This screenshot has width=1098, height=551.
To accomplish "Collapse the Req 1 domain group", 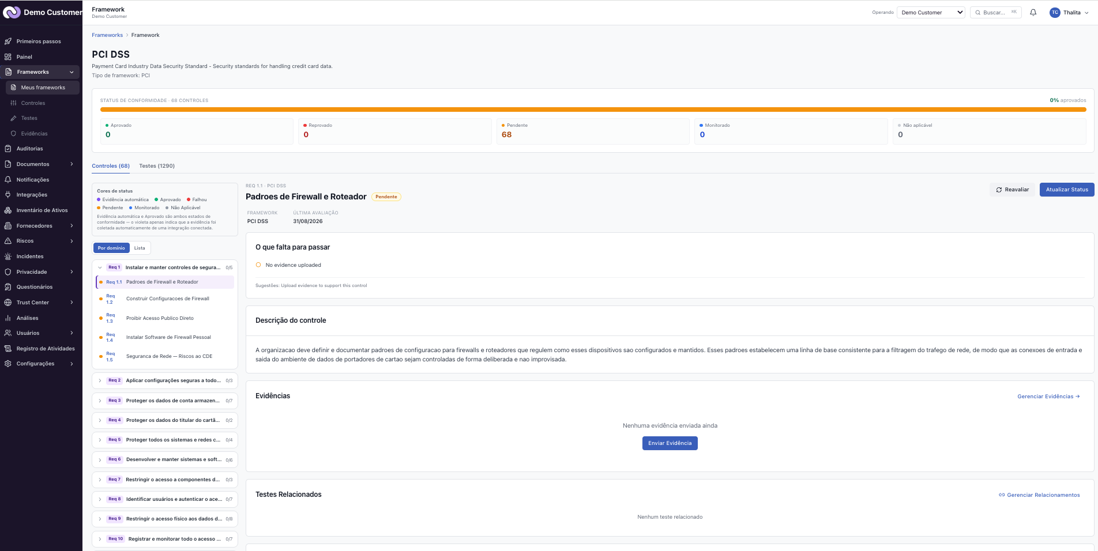I will point(100,267).
